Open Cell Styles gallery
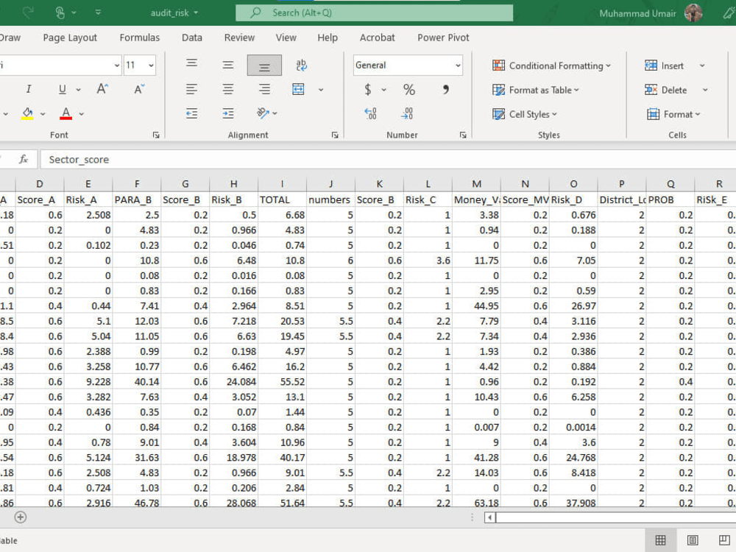 point(526,114)
